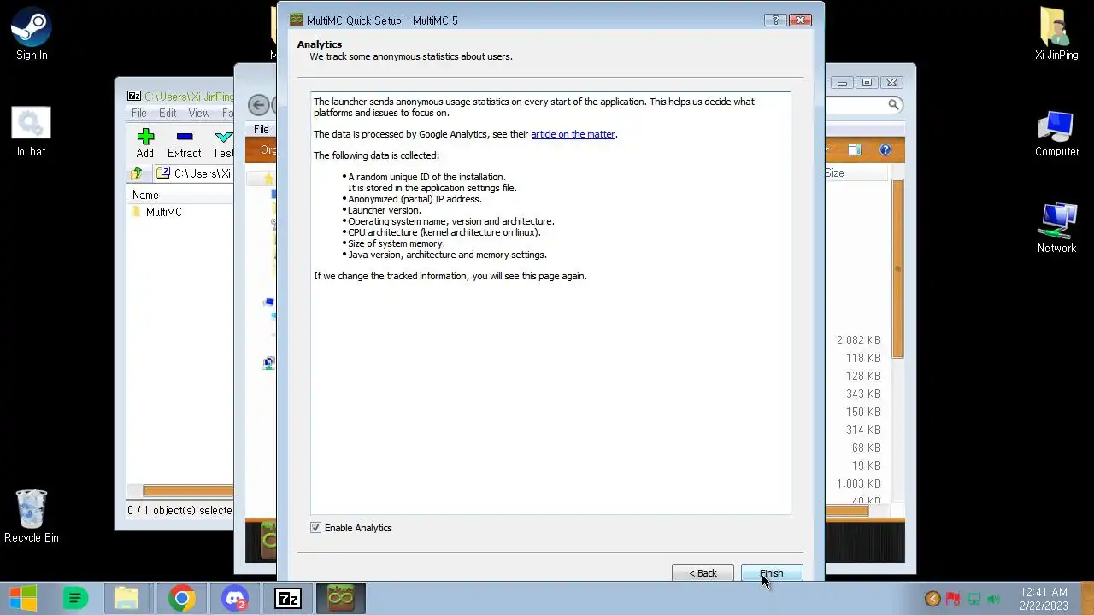
Task: Open the Computer desktop icon
Action: [x=1056, y=134]
